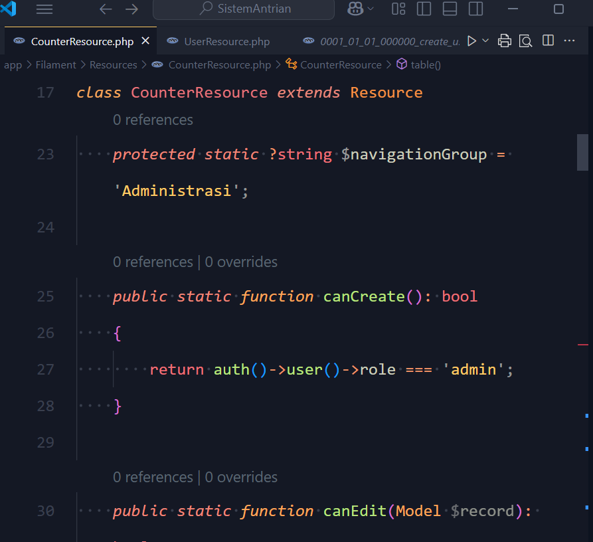Viewport: 593px width, 542px height.
Task: Expand the Run options dropdown arrow
Action: [x=485, y=41]
